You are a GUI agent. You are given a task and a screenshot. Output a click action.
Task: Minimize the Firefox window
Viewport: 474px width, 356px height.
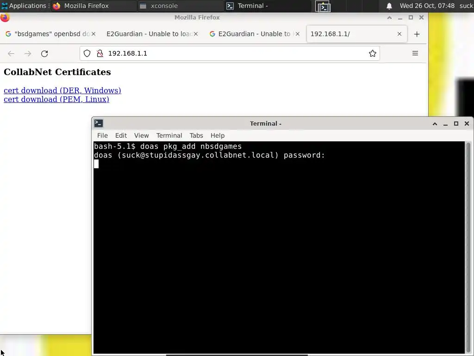click(x=400, y=18)
